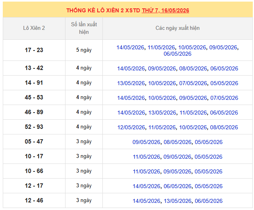Open 11/05/2026 in the 52 - 93 row
This screenshot has height=210, width=254.
coord(162,127)
